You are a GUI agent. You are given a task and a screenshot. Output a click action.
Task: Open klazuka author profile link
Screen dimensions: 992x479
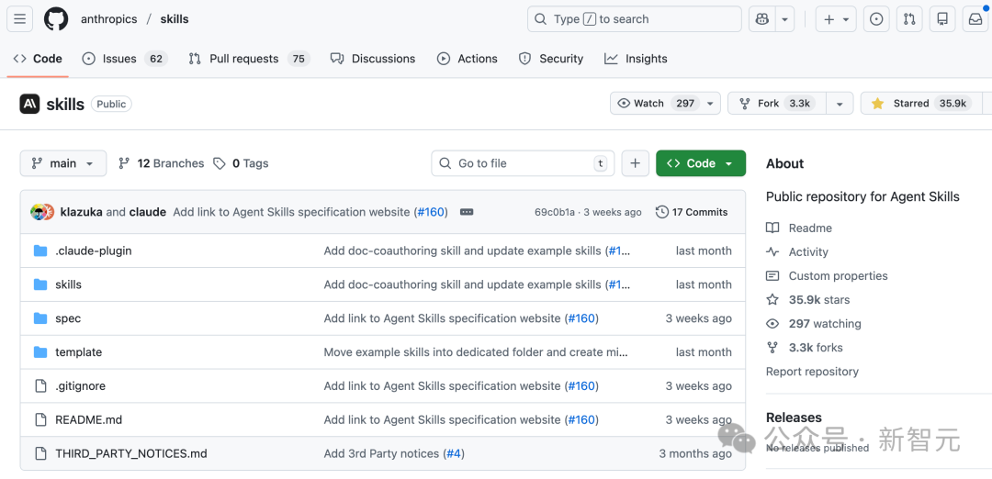(x=81, y=212)
